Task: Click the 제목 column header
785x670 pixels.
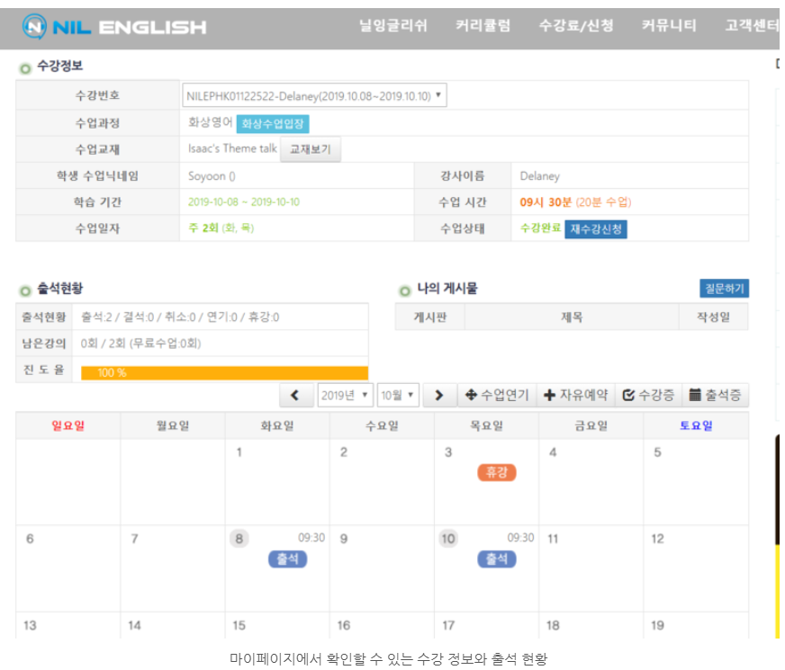Action: pos(572,317)
